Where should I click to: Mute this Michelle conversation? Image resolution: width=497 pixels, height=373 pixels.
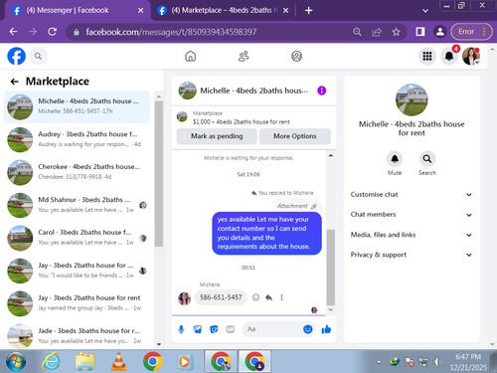pos(395,159)
